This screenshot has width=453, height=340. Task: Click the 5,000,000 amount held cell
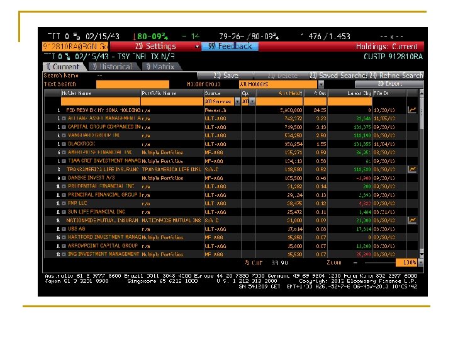click(x=291, y=110)
